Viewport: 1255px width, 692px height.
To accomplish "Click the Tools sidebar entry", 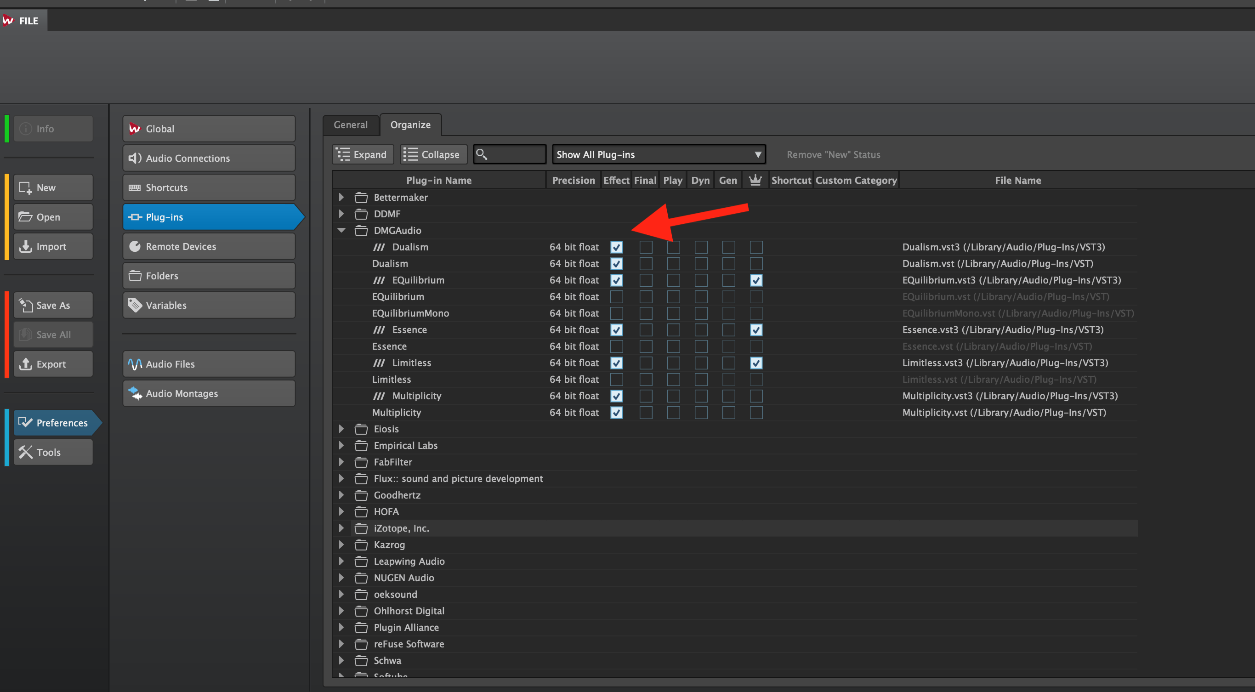I will click(x=52, y=452).
